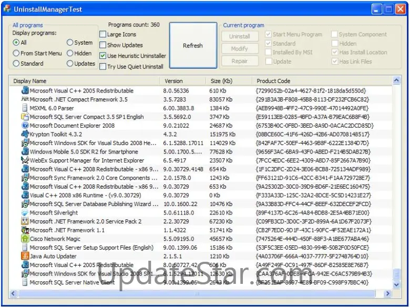This screenshot has width=410, height=307.
Task: Select the Standard display option
Action: click(16, 63)
